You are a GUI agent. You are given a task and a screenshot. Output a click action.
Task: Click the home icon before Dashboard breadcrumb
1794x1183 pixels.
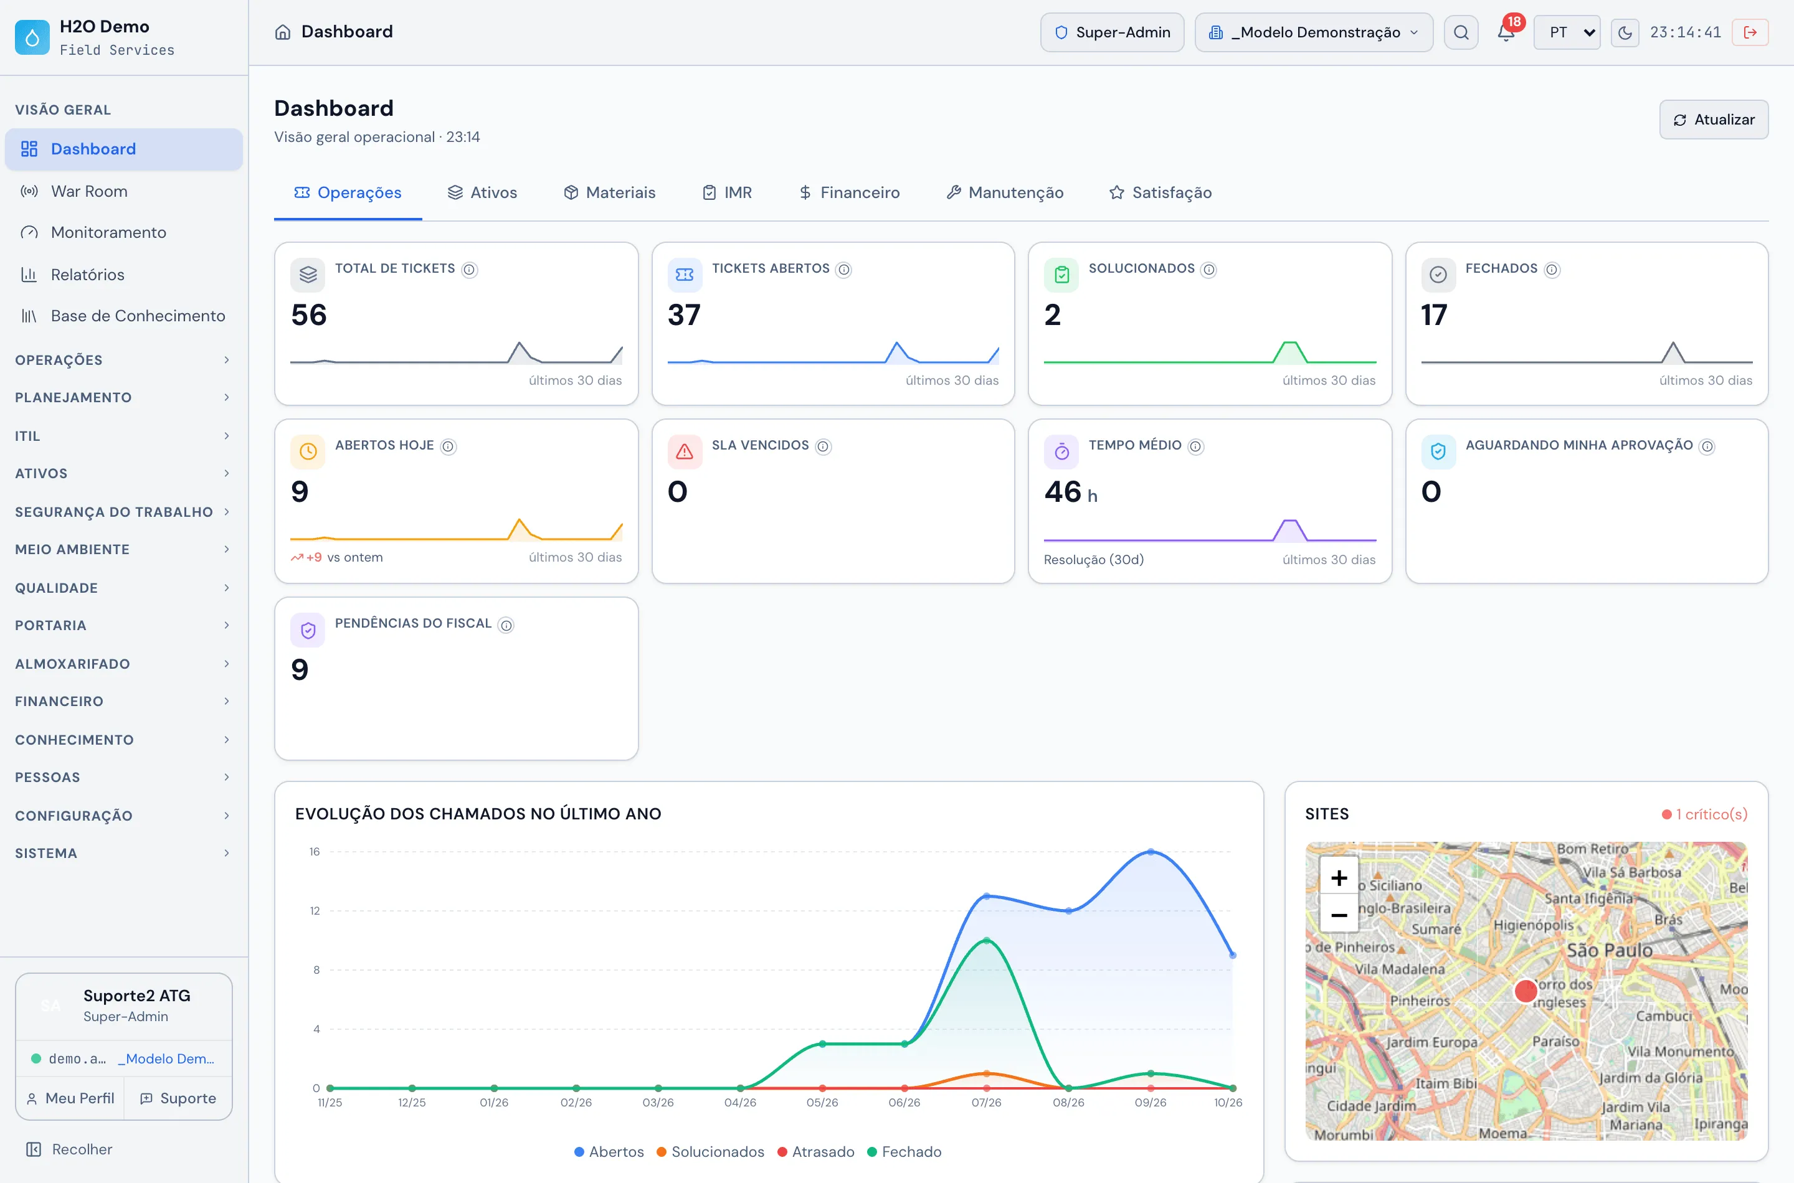point(283,32)
